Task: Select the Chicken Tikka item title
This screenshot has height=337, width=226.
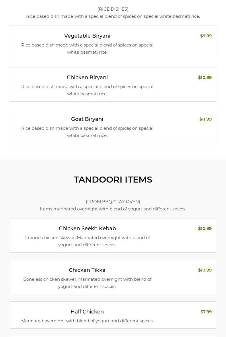Action: tap(87, 270)
